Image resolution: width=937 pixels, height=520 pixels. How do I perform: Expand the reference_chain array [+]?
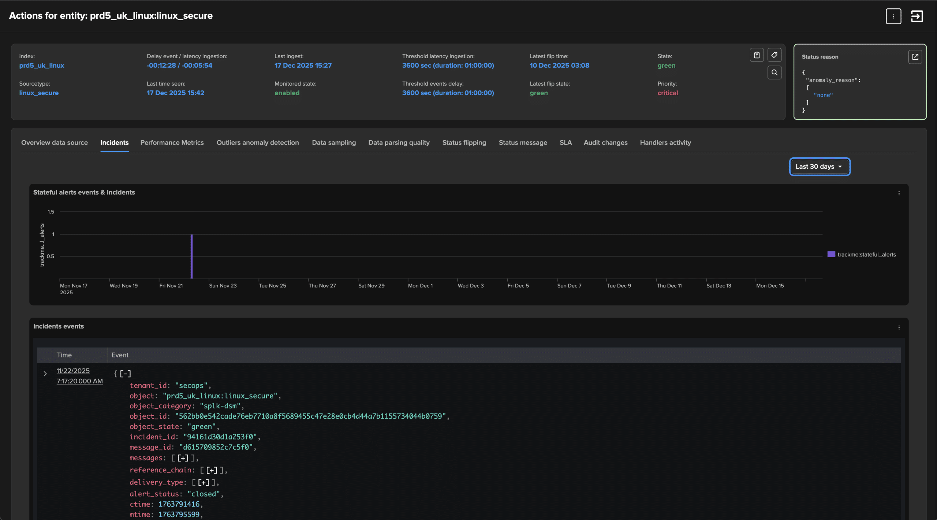pos(212,470)
